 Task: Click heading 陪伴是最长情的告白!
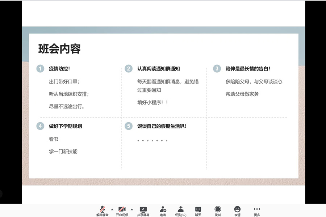click(x=248, y=69)
